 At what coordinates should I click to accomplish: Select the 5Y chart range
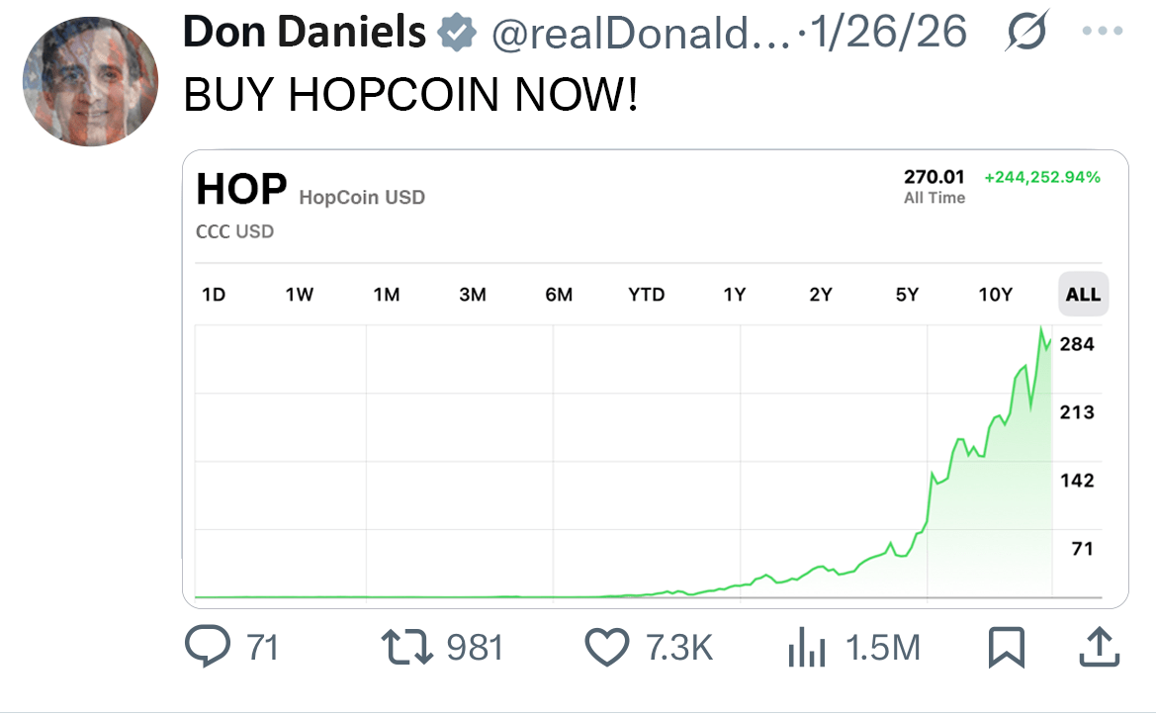[907, 295]
